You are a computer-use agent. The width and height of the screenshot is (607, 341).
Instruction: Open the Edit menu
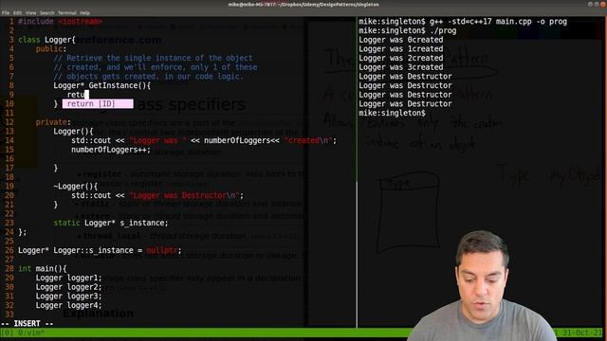(17, 12)
